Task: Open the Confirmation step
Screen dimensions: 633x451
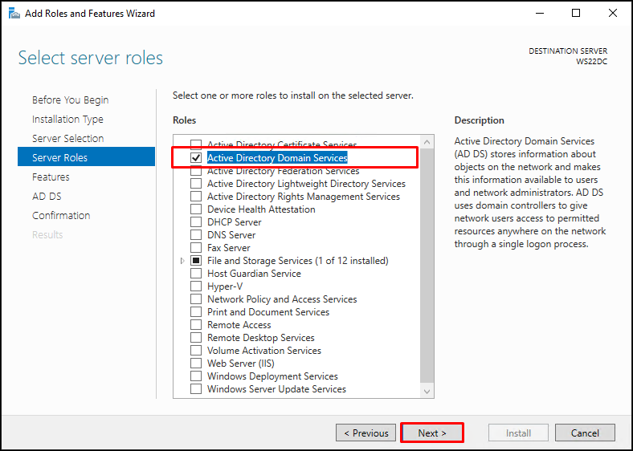Action: click(61, 216)
